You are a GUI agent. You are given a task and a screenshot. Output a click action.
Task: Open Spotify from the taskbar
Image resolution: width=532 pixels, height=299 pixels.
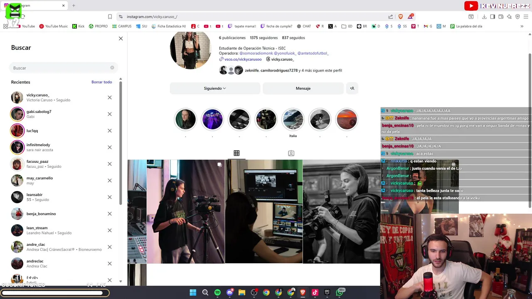point(217,292)
